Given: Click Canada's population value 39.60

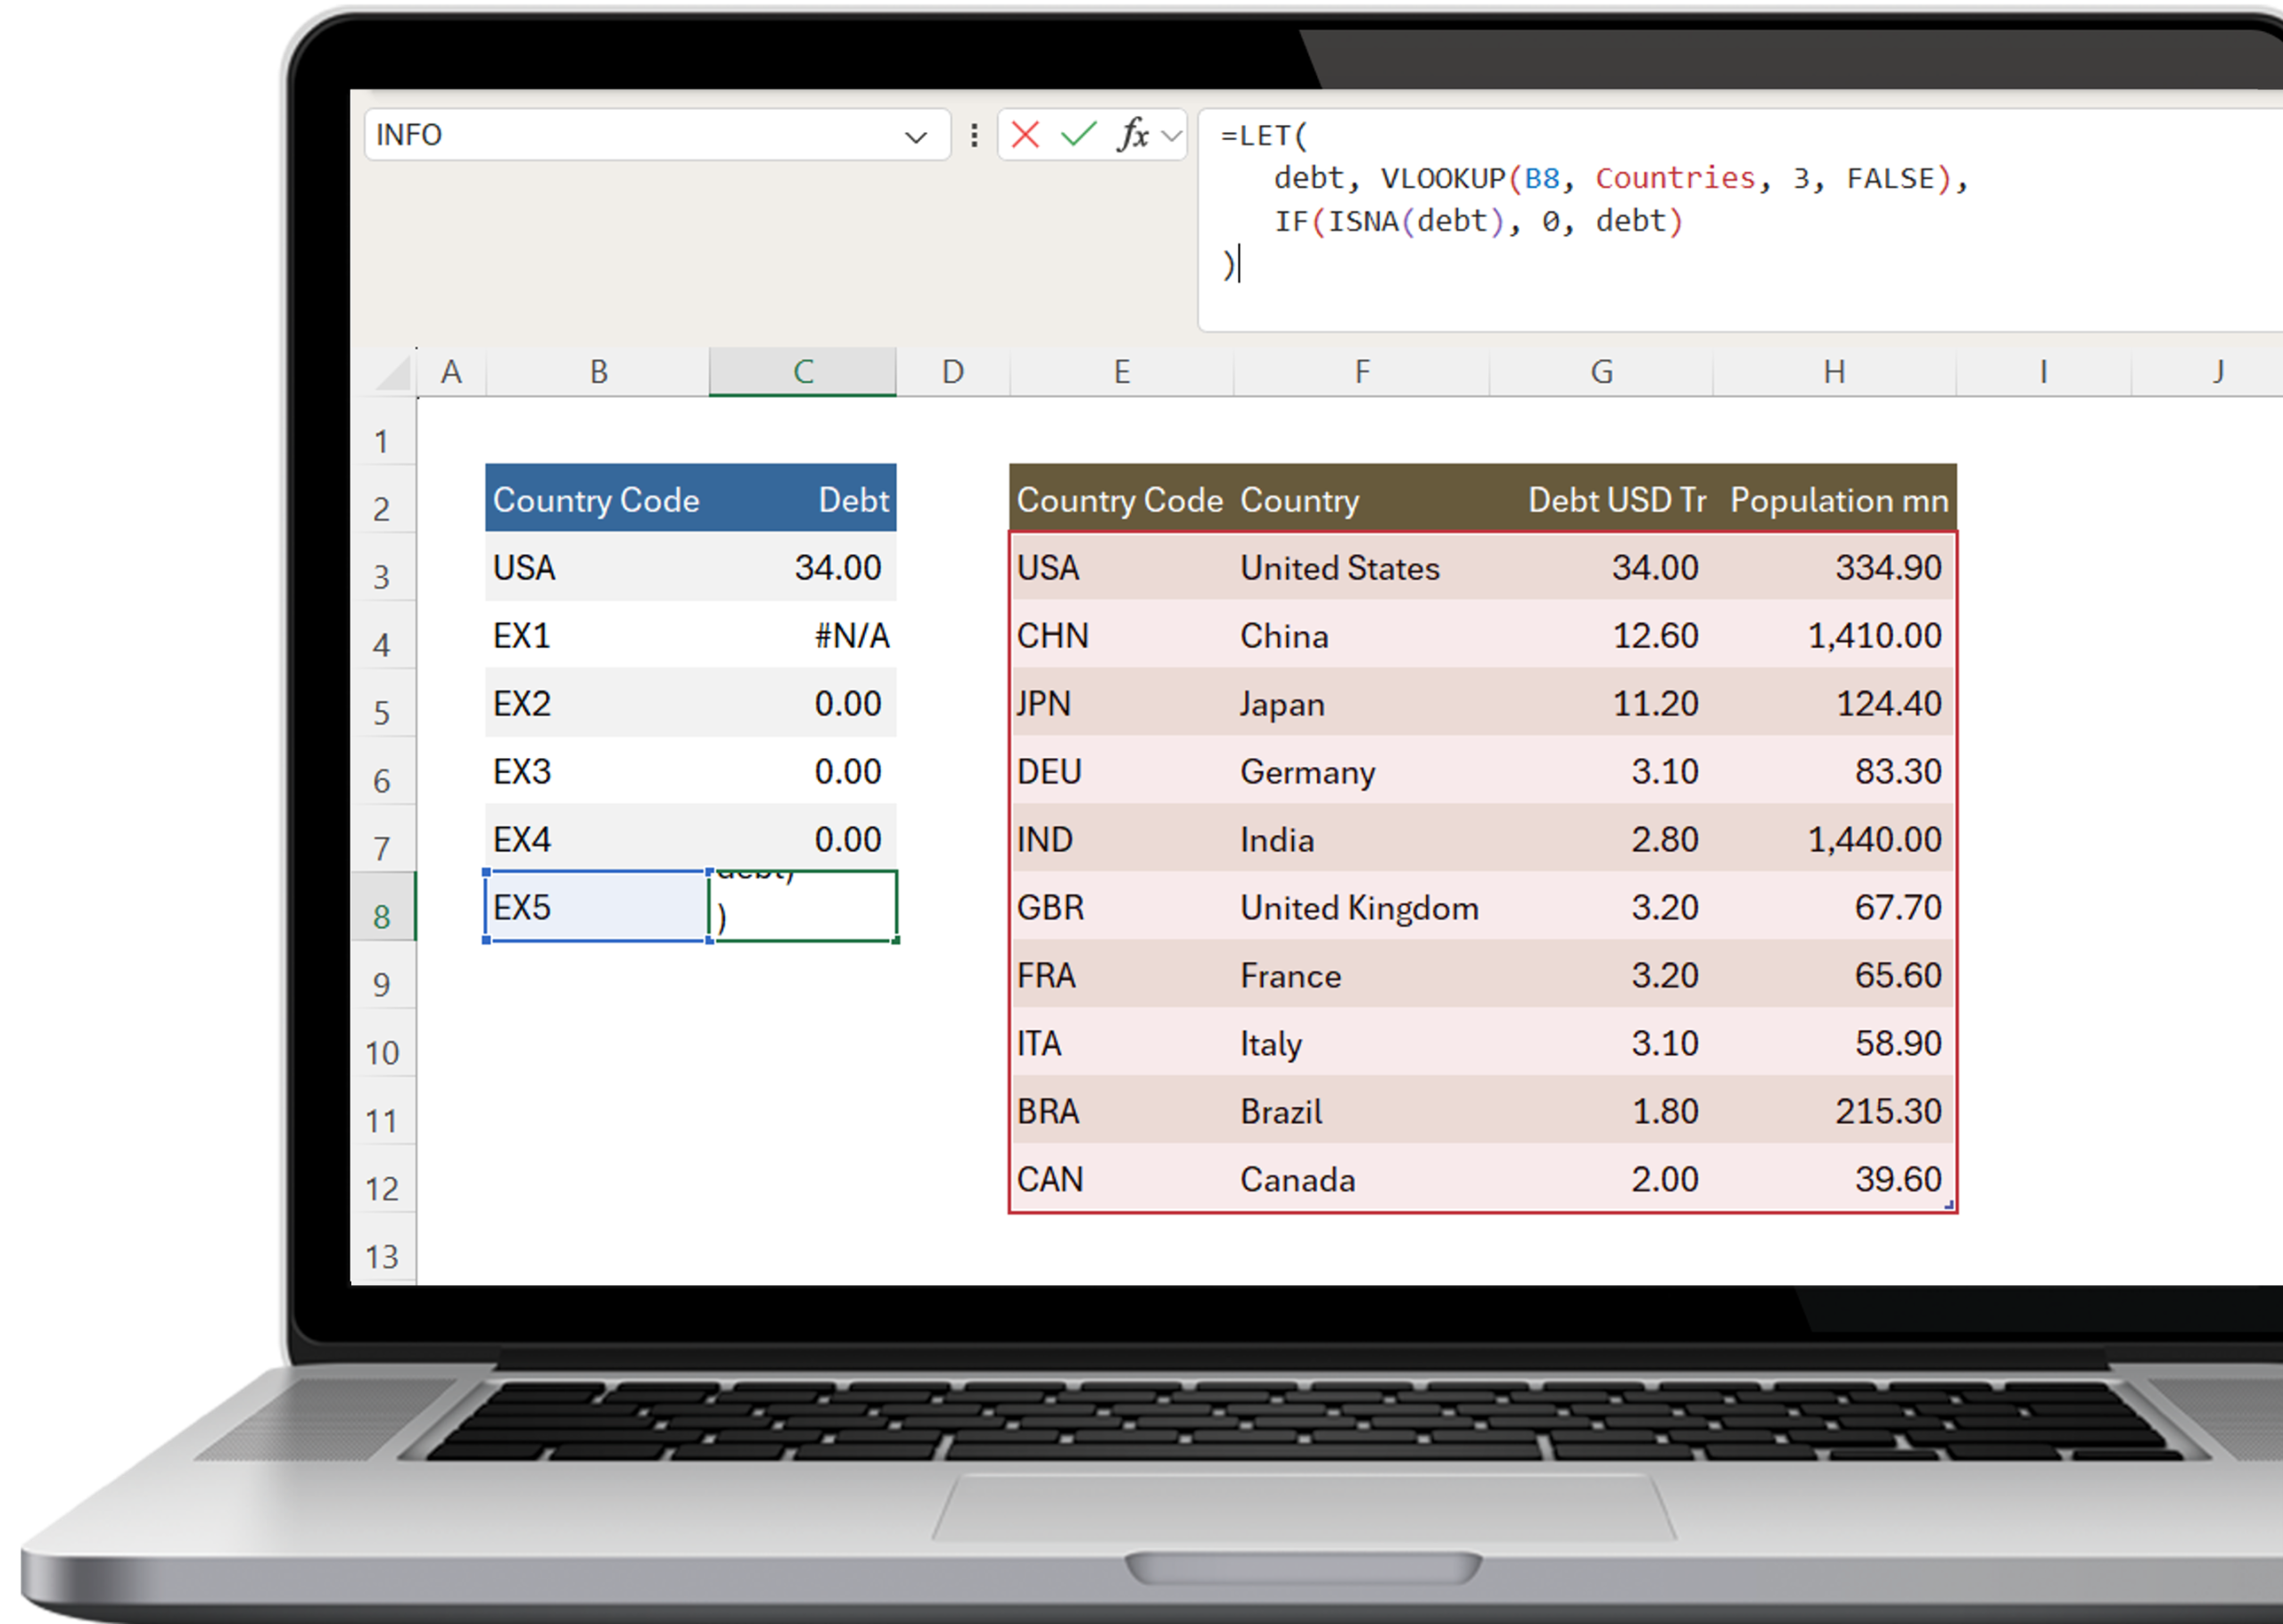Looking at the screenshot, I should (x=1897, y=1179).
